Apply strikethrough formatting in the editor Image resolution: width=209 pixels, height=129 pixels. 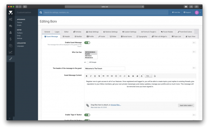99,76
